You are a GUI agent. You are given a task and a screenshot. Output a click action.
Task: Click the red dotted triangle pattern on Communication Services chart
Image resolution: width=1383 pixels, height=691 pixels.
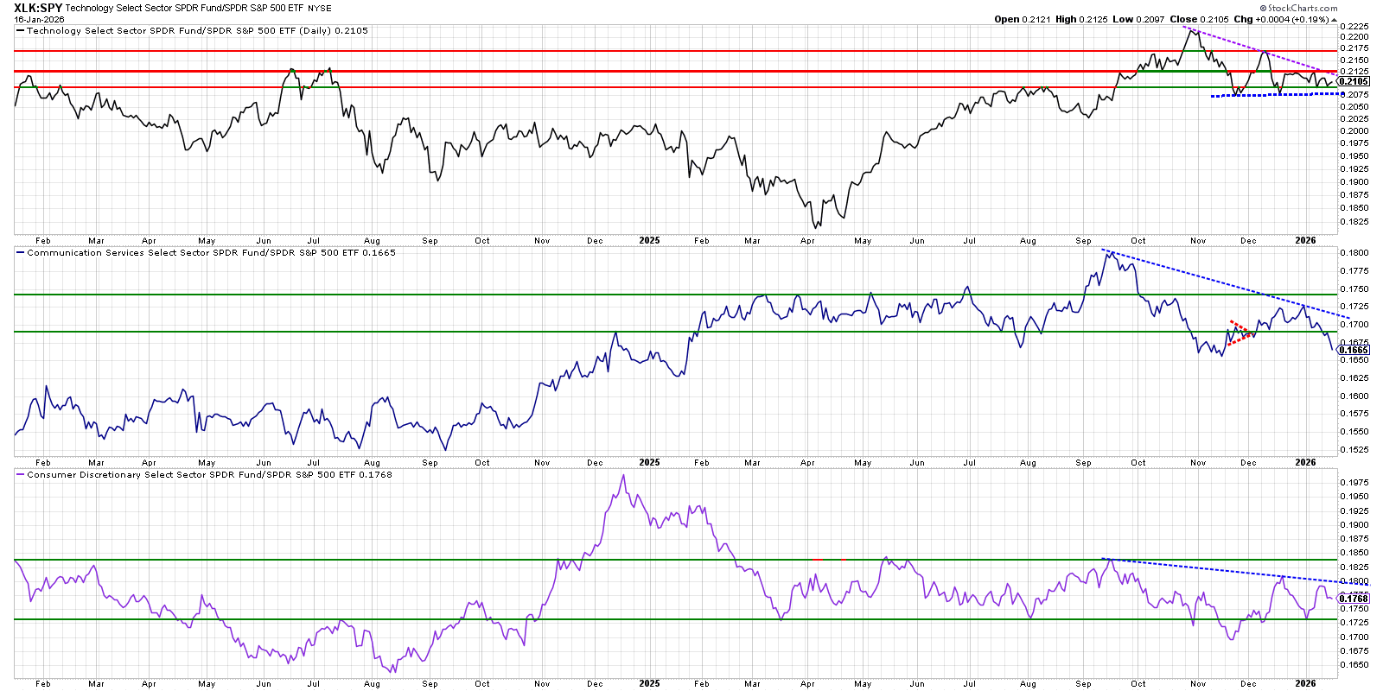[x=1240, y=333]
